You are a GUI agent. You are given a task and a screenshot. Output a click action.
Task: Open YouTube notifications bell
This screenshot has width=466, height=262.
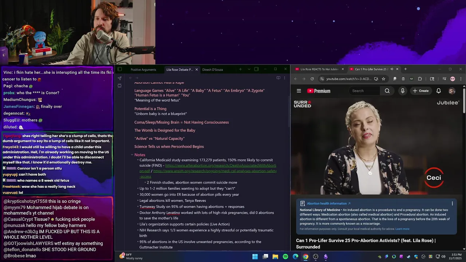click(x=439, y=91)
